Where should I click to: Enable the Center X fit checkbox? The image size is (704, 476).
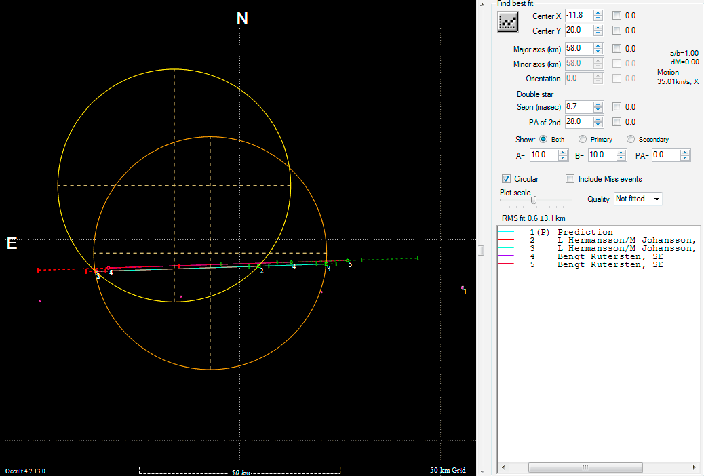point(617,16)
